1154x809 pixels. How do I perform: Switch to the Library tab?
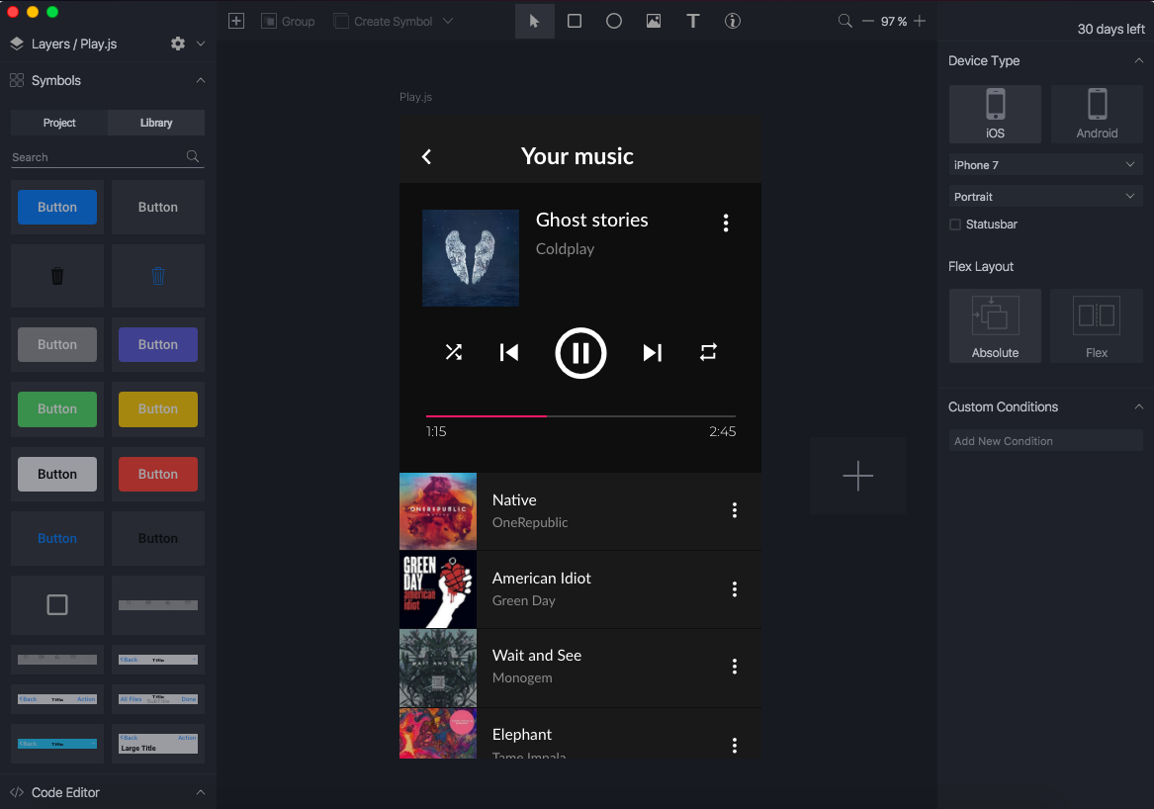click(x=156, y=123)
